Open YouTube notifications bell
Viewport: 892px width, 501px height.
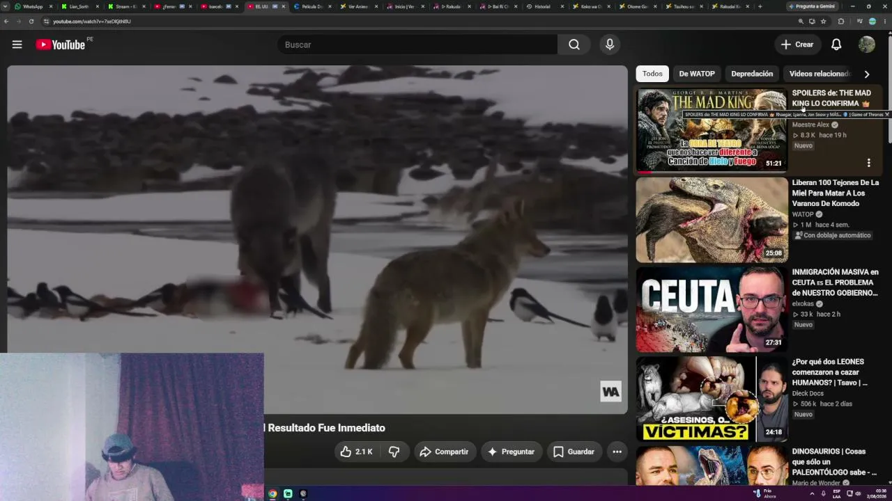point(836,45)
